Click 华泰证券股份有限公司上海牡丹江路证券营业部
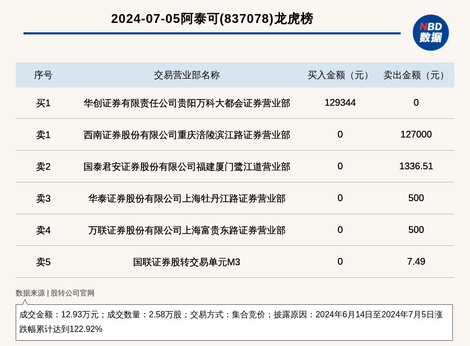 [187, 198]
